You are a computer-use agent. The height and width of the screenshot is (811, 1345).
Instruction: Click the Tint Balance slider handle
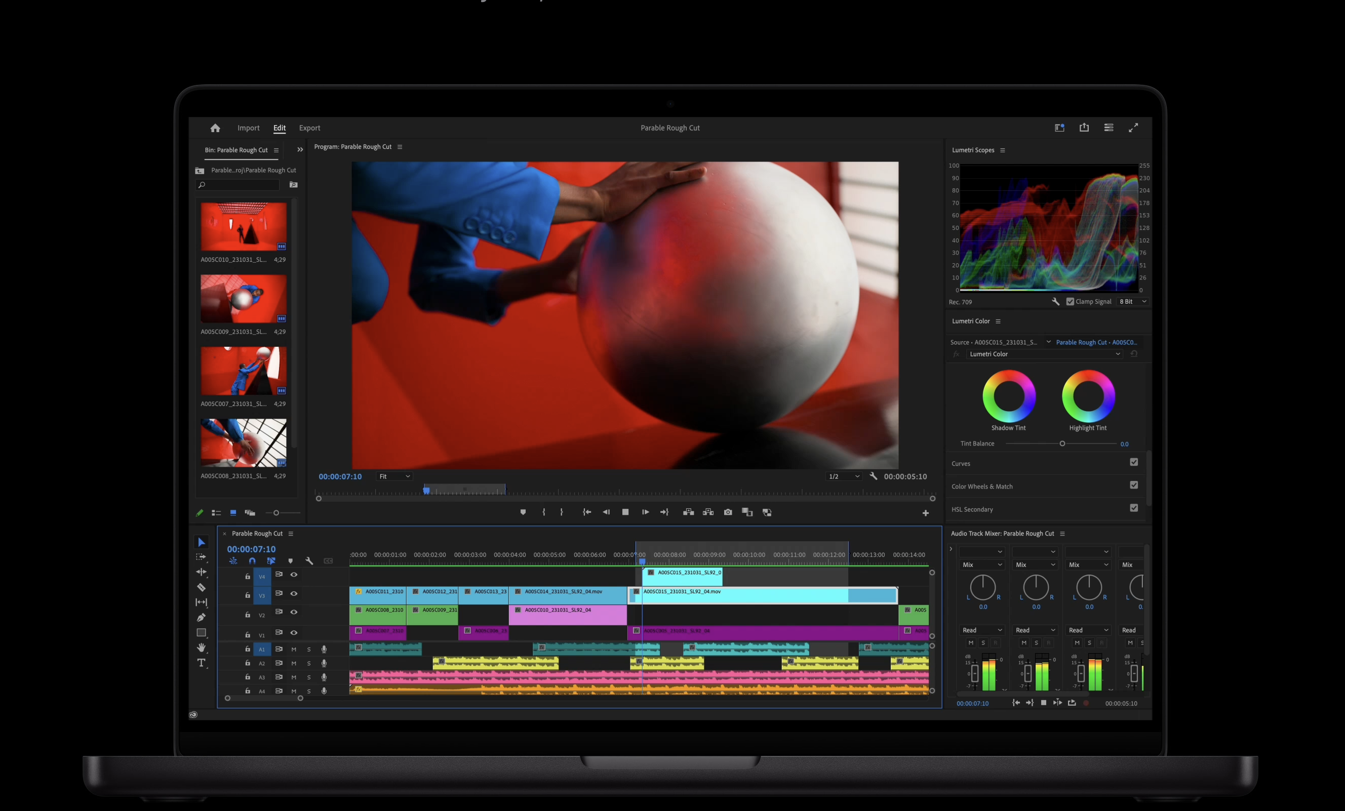[1062, 443]
